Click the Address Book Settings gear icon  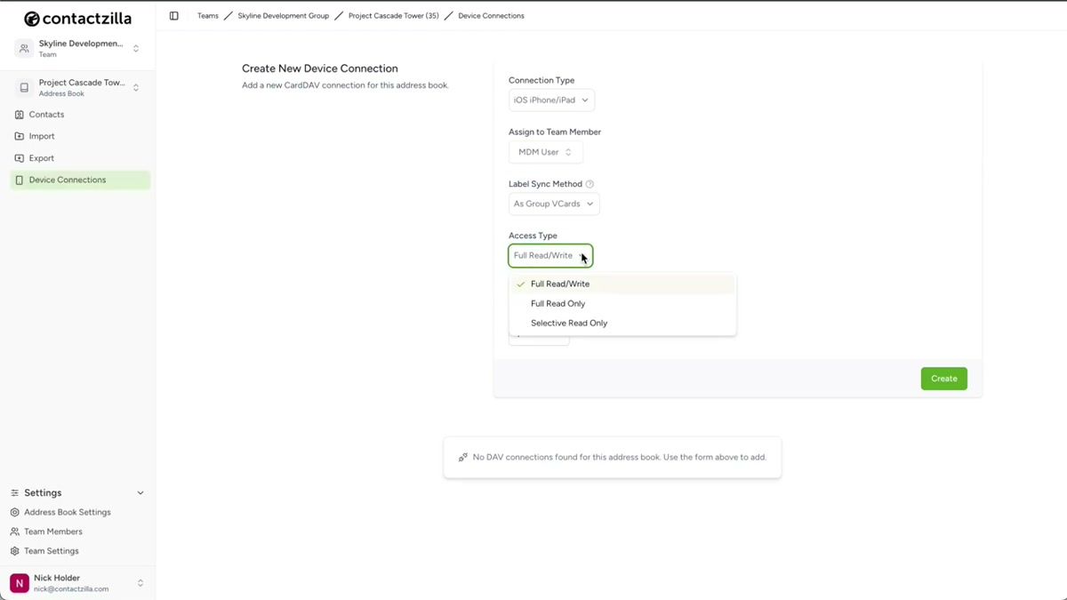(14, 512)
